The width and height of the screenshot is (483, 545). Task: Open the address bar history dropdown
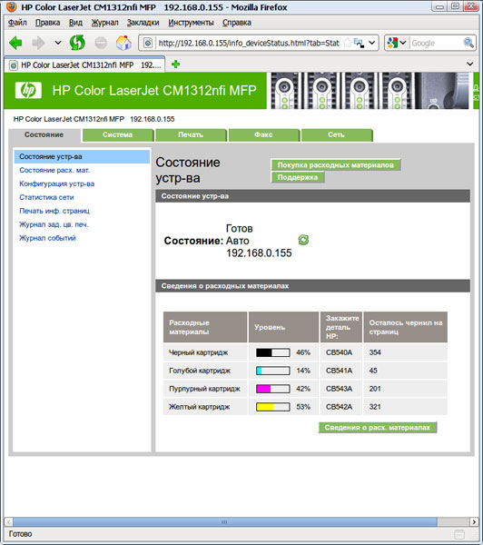[372, 43]
